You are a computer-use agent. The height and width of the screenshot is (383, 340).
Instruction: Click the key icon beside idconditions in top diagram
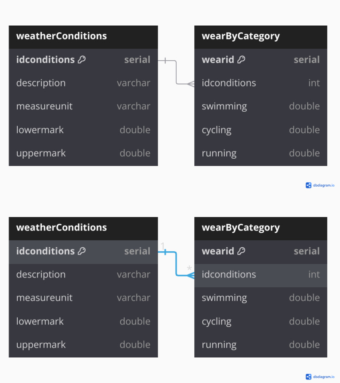(82, 59)
